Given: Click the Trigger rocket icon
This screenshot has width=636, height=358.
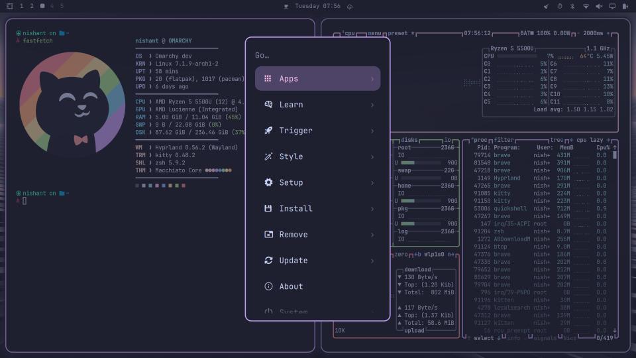Looking at the screenshot, I should (268, 131).
